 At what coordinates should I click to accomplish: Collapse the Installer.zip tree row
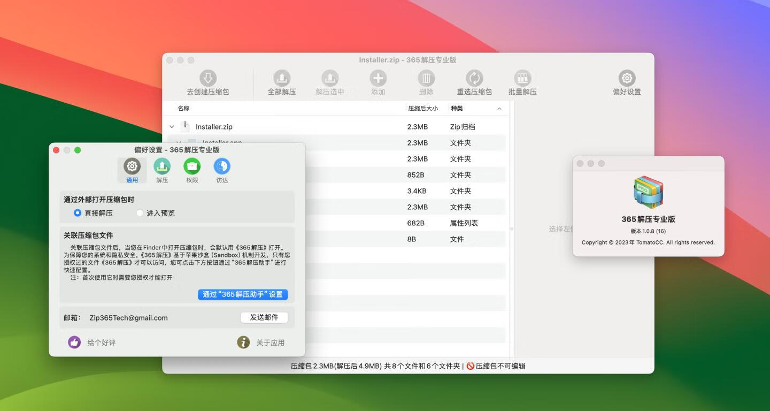point(172,127)
